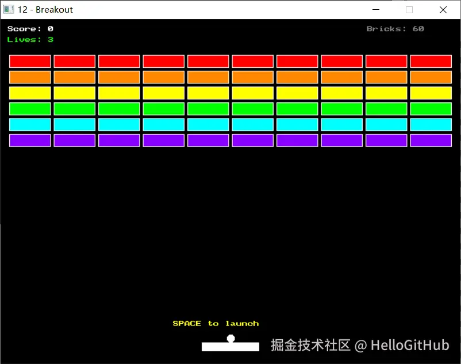The height and width of the screenshot is (364, 461).
Task: Click the first green brick in the row
Action: [30, 109]
